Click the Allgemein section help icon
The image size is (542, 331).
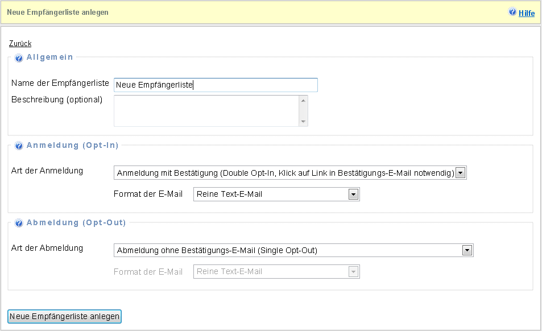tap(19, 58)
